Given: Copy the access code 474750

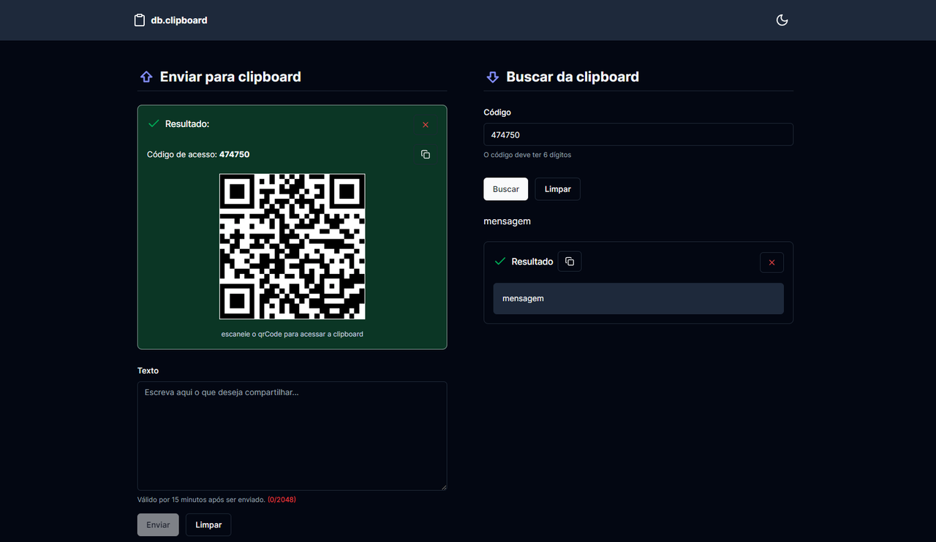Looking at the screenshot, I should click(426, 154).
